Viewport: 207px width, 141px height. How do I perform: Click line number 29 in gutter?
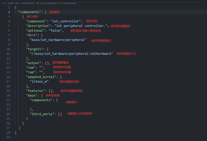click(x=8, y=137)
